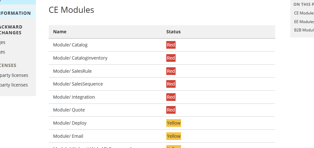Screen dimensions: 314x148
Task: Click the Red status badge for Quote
Action: click(x=171, y=110)
